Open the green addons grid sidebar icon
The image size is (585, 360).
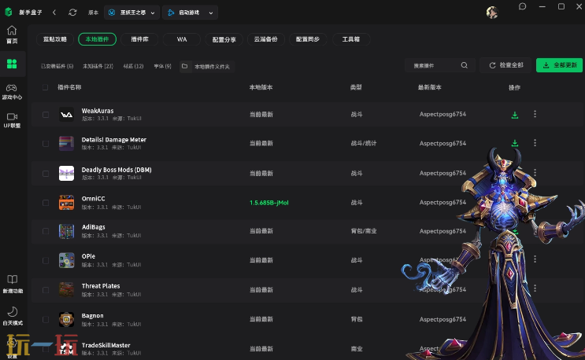point(12,64)
